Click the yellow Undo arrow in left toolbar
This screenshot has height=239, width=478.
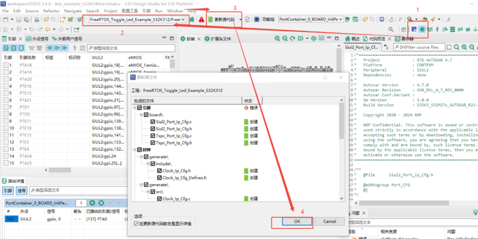point(46,19)
